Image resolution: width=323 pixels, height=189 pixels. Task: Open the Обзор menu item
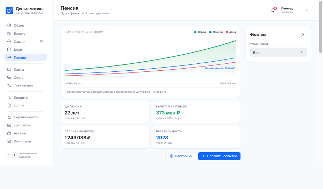pos(26,26)
